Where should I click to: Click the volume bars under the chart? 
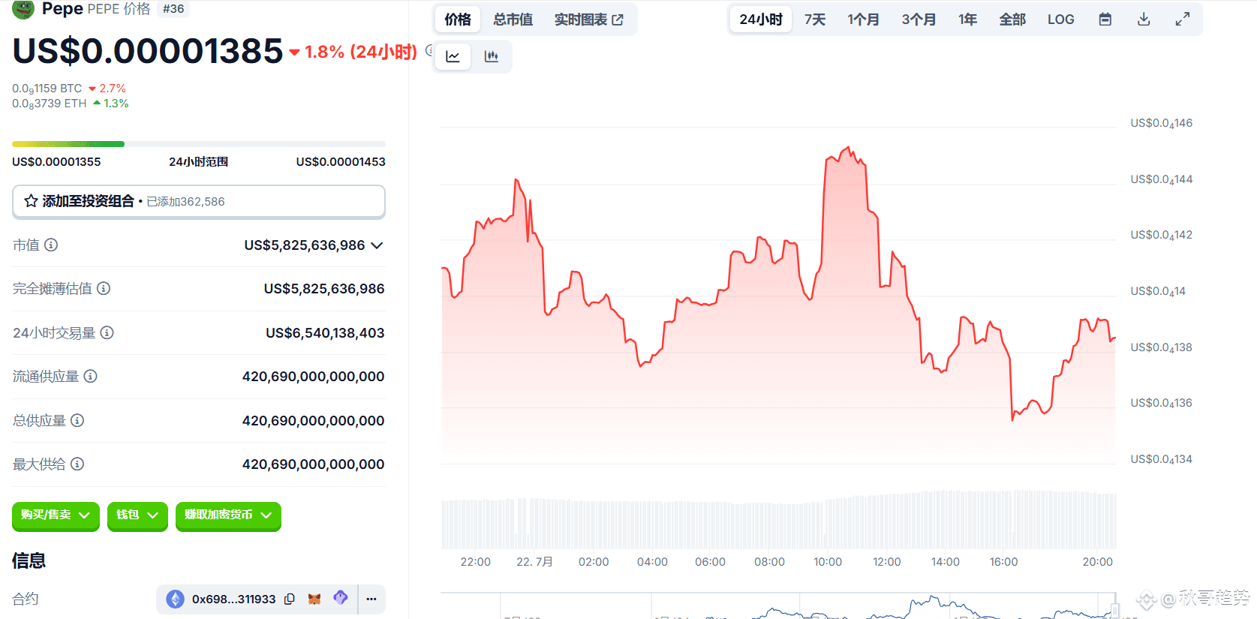click(x=778, y=519)
